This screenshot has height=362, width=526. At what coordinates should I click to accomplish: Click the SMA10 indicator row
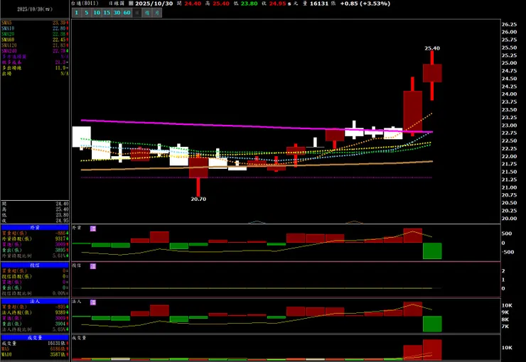pyautogui.click(x=35, y=28)
